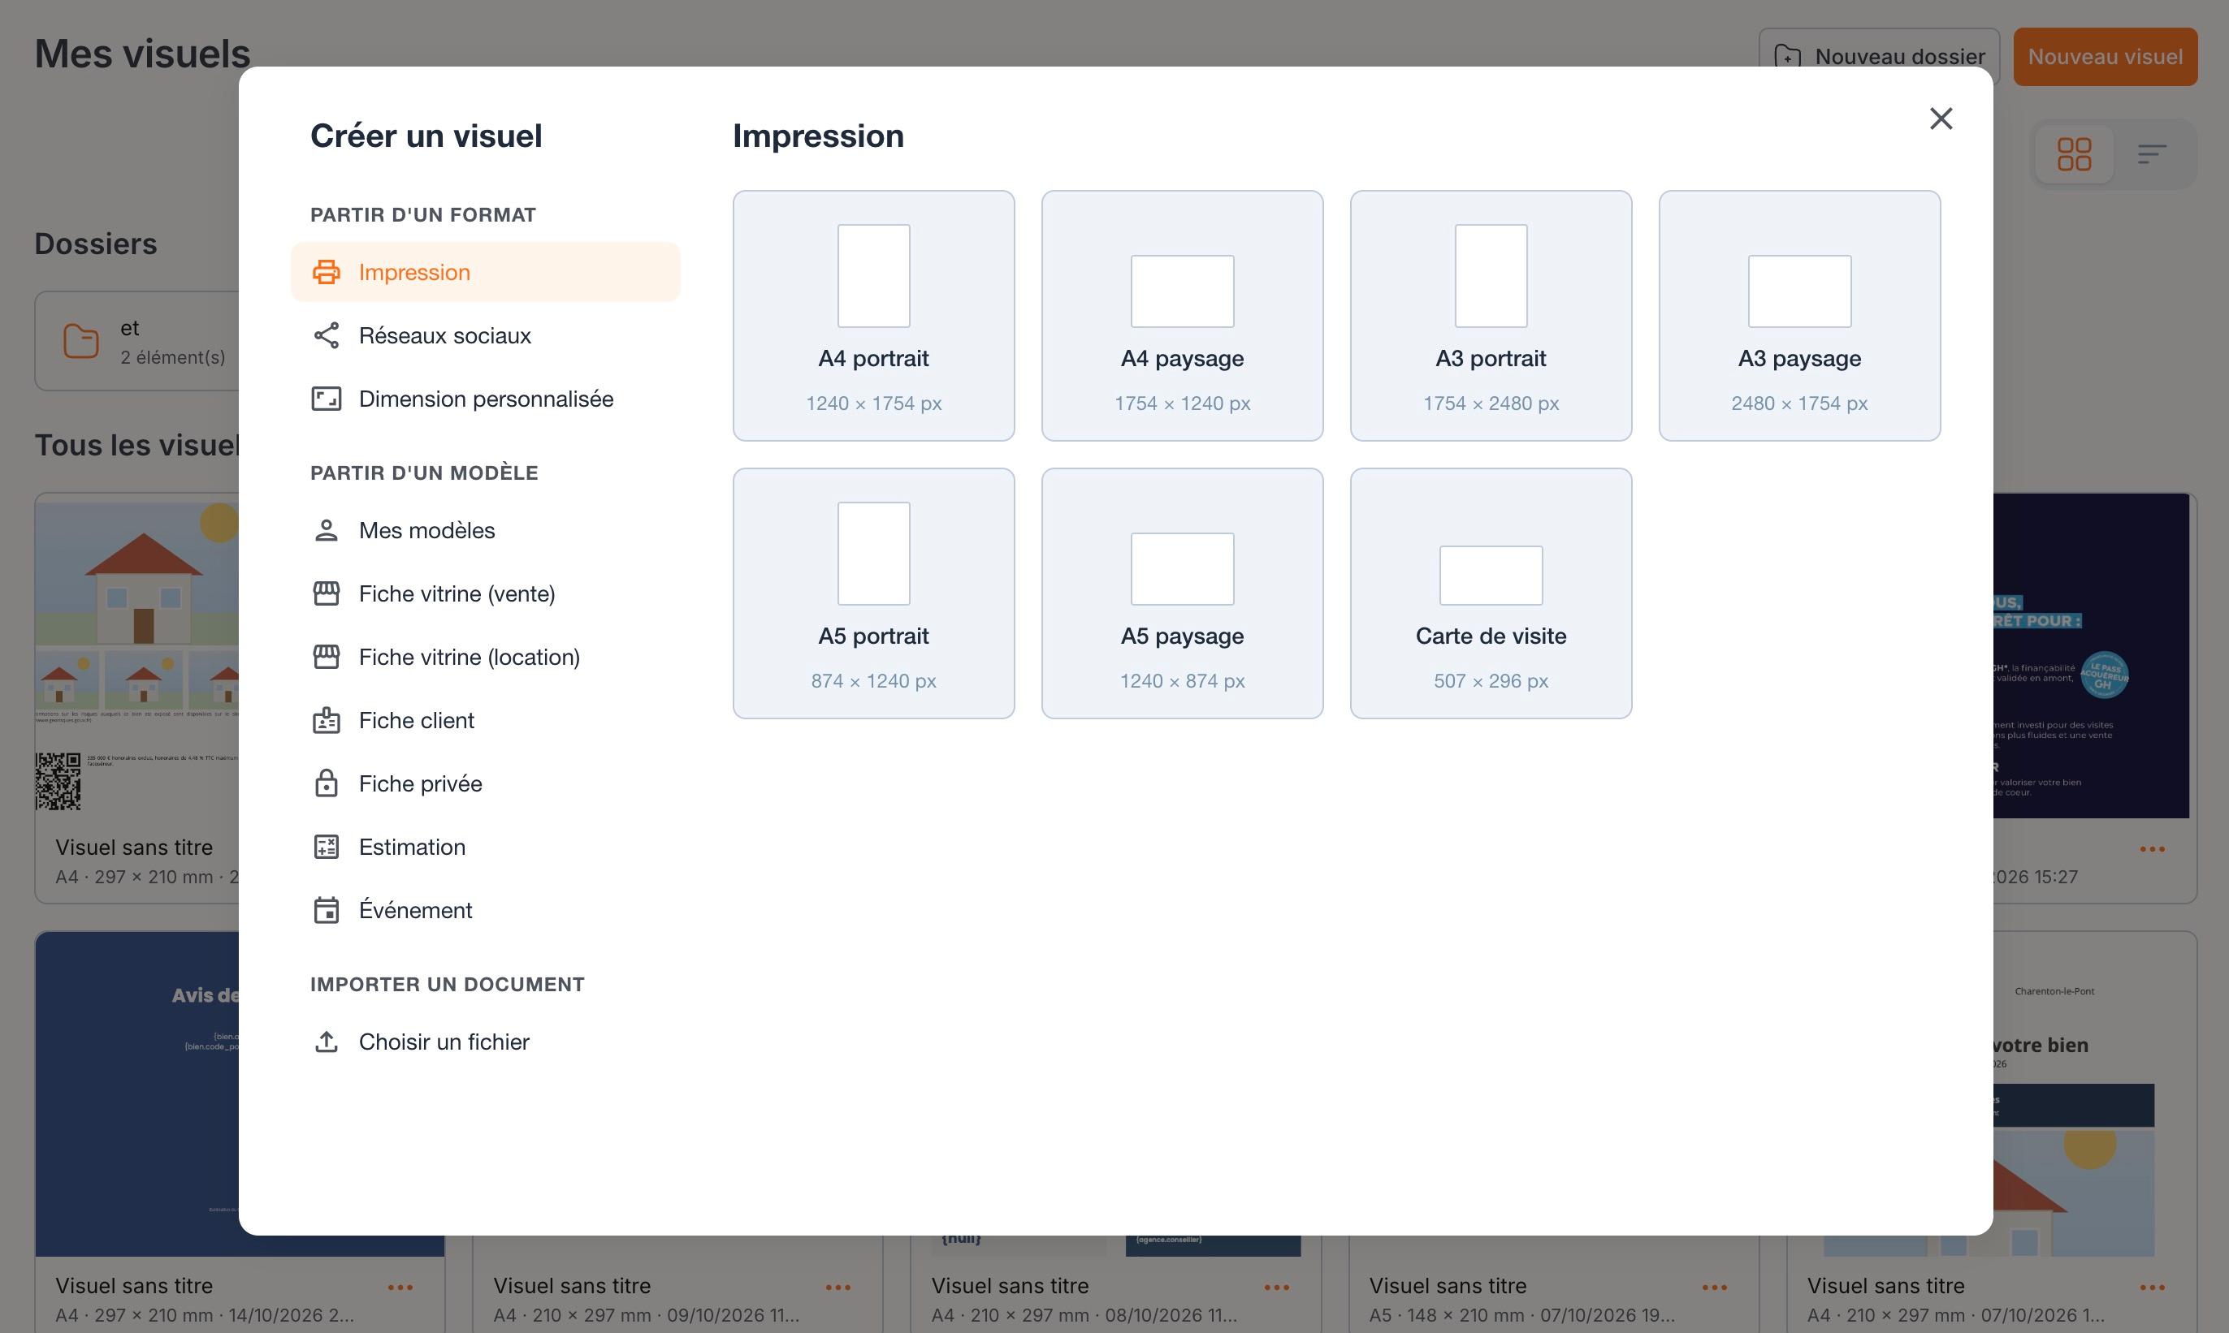Click Choisir un fichier to import

(485, 1042)
